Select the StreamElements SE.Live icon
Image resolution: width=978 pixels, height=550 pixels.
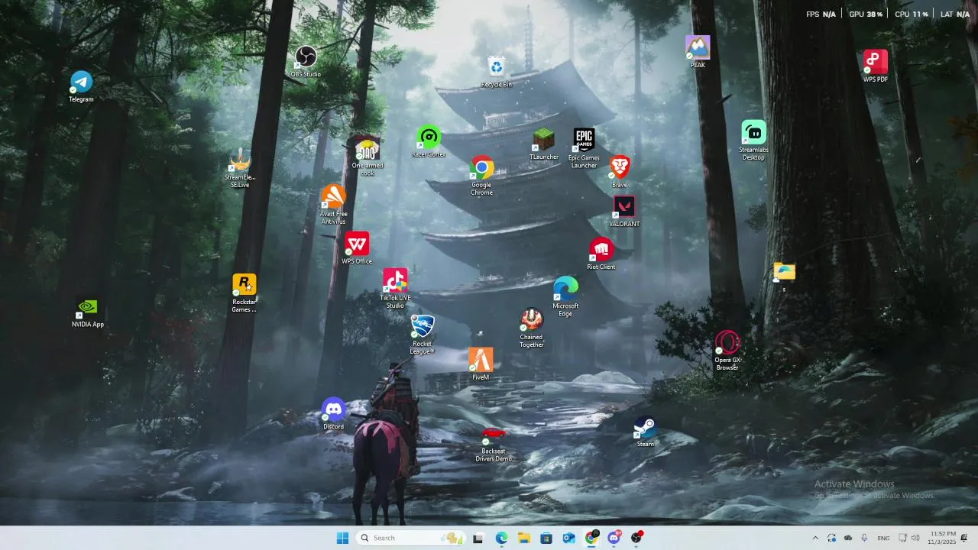pos(240,168)
